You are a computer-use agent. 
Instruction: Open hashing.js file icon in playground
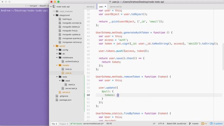(x=60, y=19)
